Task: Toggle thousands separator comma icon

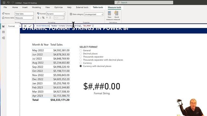Action: coord(47,18)
